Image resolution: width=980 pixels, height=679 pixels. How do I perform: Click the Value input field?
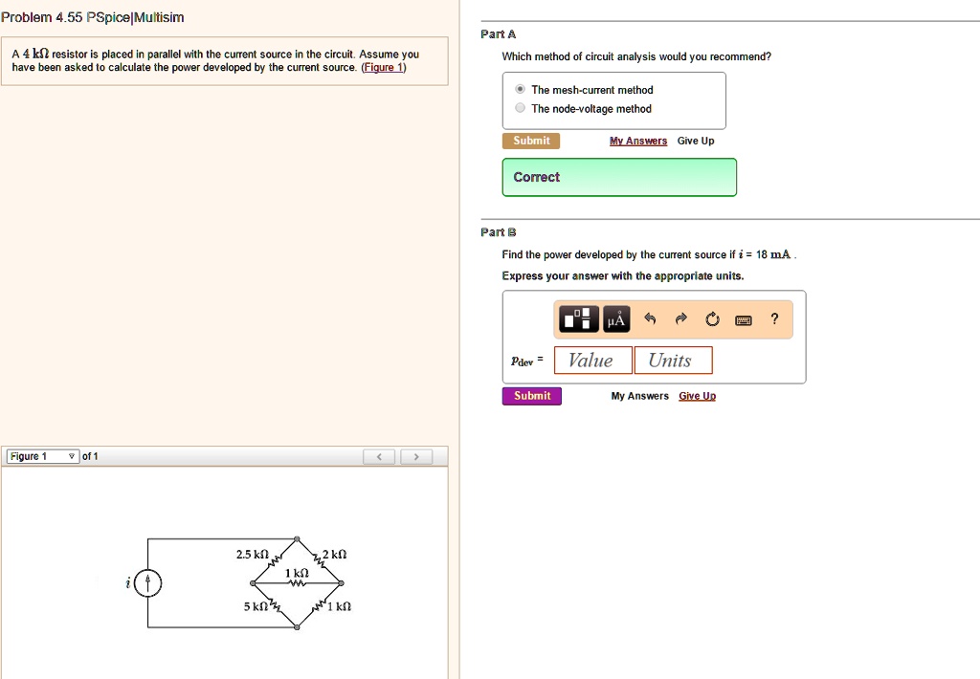pos(591,361)
